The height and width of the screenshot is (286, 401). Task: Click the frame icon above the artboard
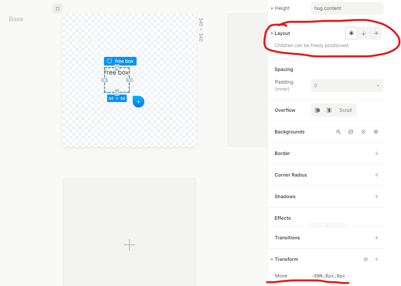[58, 8]
